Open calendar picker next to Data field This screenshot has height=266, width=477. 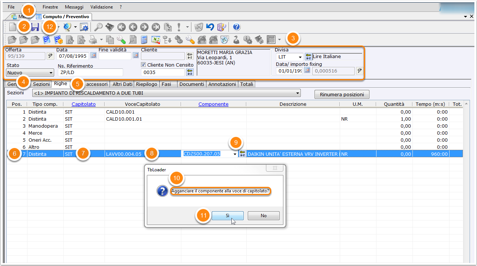point(93,55)
